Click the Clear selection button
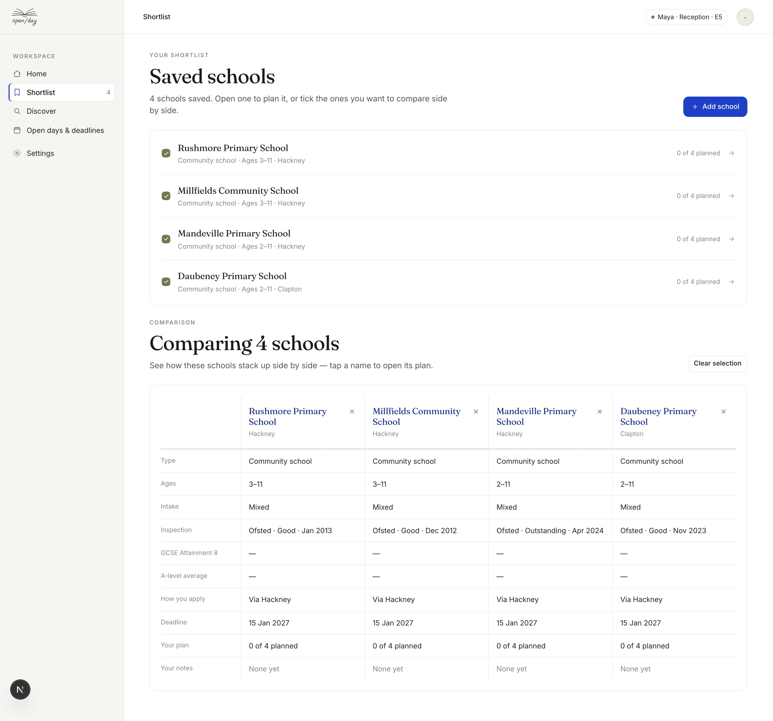This screenshot has height=721, width=773. pyautogui.click(x=717, y=363)
